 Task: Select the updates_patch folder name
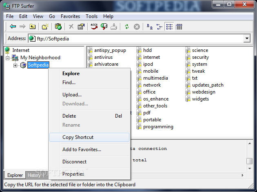tap(208, 85)
